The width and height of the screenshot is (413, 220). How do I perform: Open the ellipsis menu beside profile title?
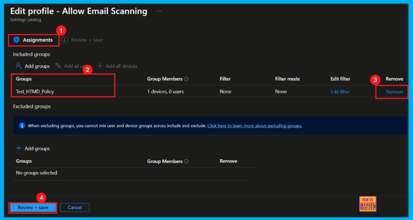click(159, 11)
